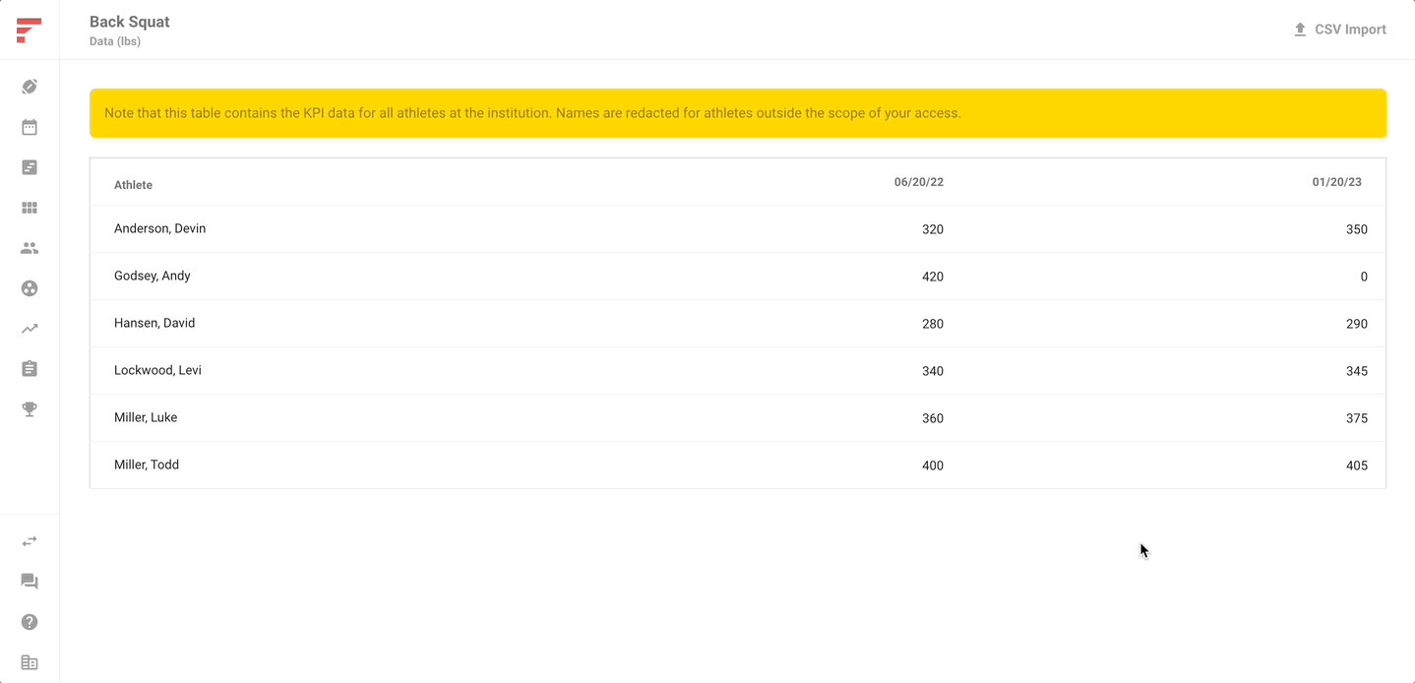Viewport: 1415px width, 683px height.
Task: Open the trending-up arrow icon in sidebar
Action: 30,329
